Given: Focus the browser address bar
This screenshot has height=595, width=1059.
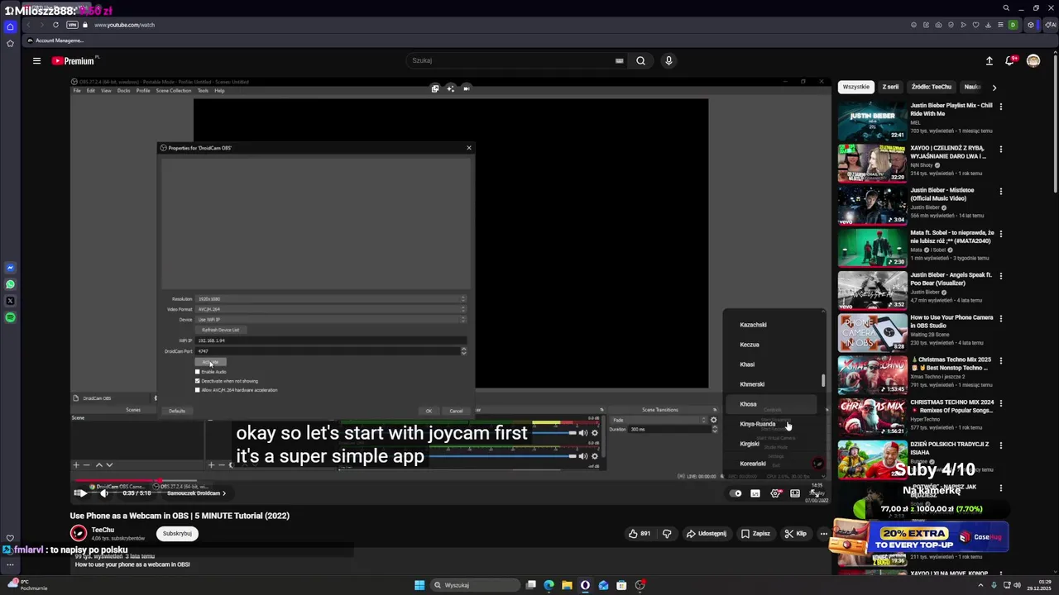Looking at the screenshot, I should (496, 25).
